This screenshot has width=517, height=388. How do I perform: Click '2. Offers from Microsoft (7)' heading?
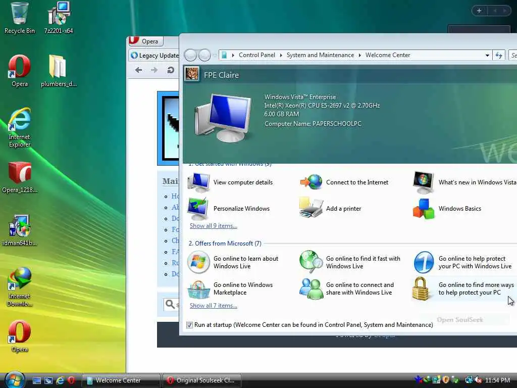(225, 244)
